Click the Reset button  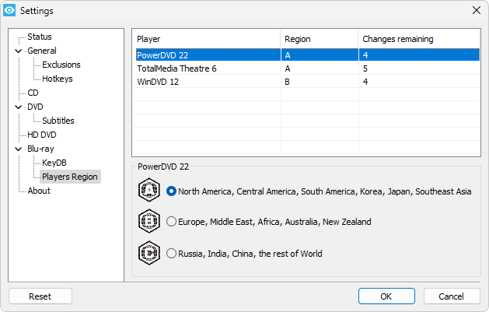40,296
